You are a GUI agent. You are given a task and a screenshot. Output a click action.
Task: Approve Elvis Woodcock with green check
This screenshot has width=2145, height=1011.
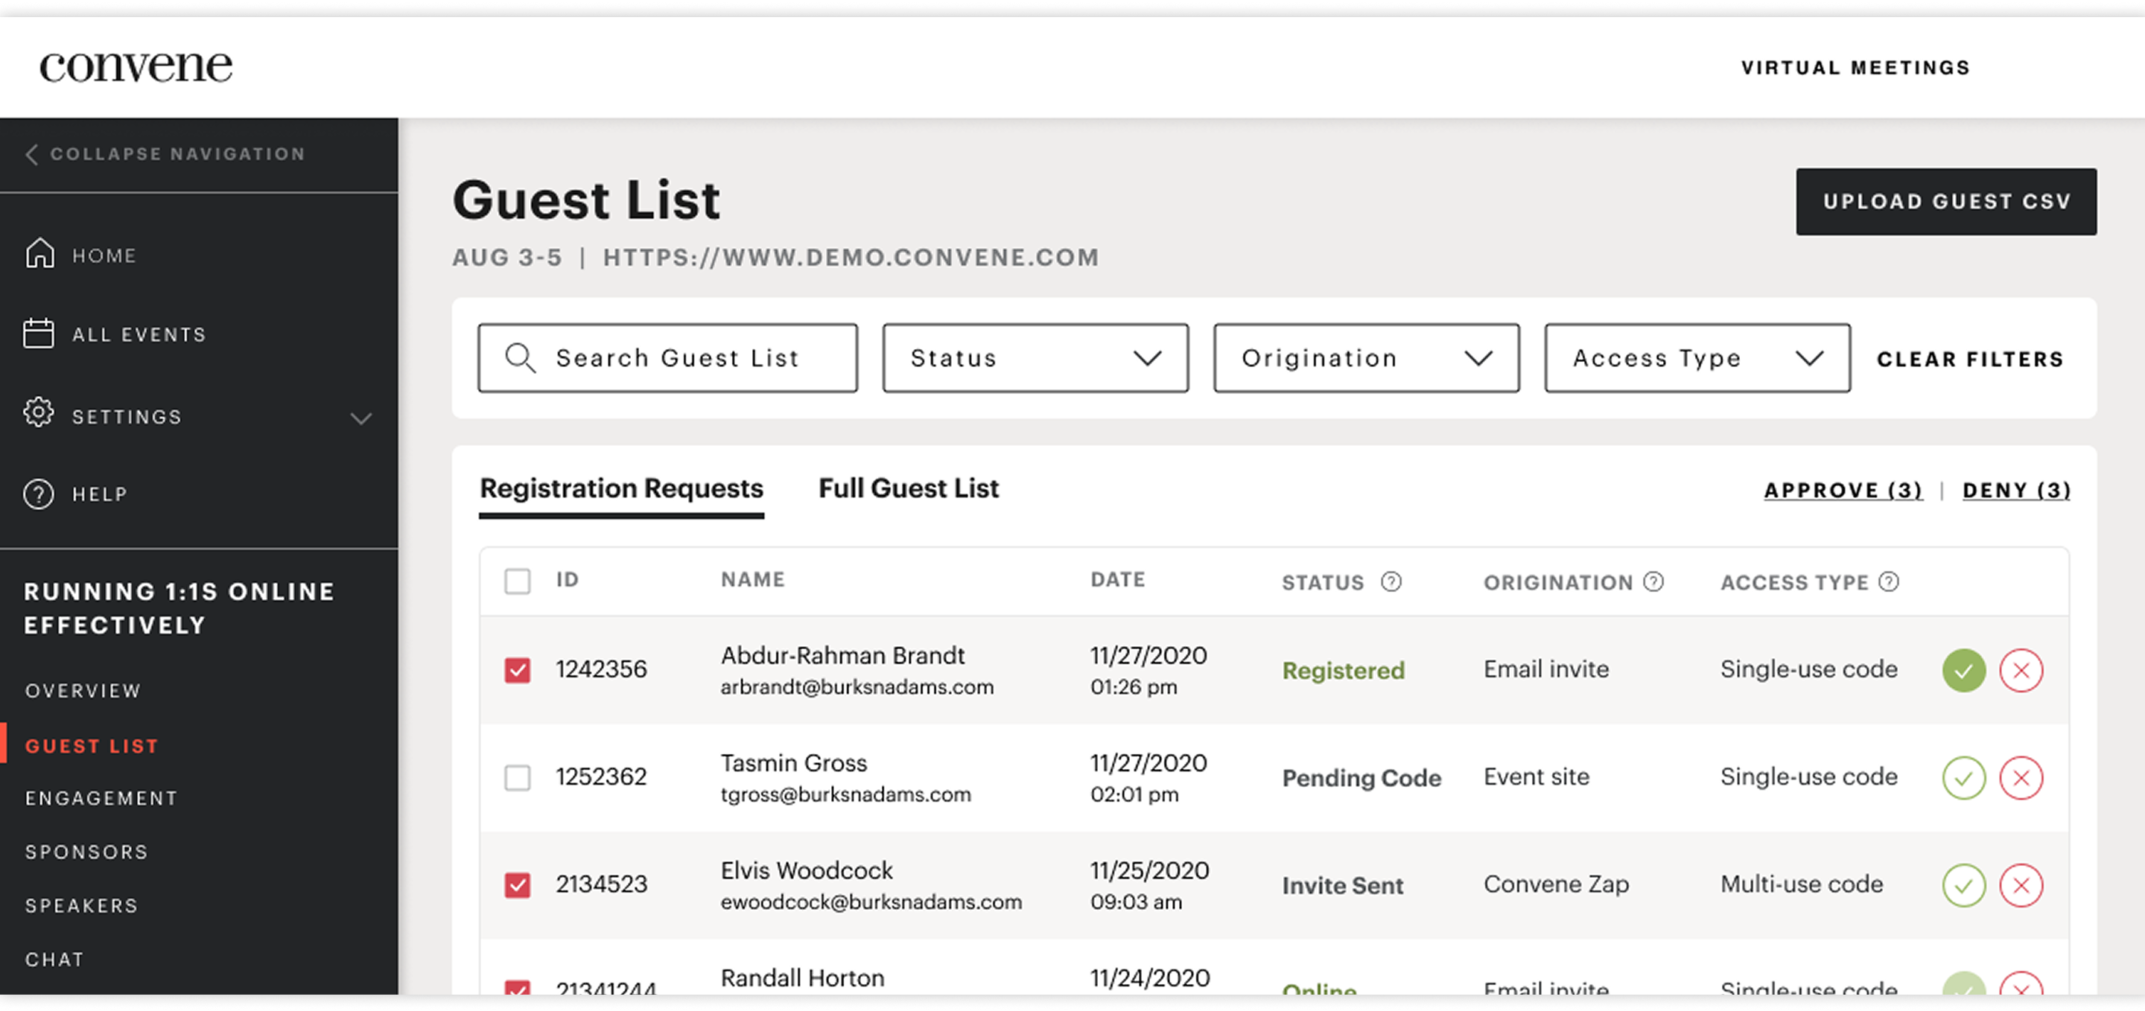tap(1963, 885)
